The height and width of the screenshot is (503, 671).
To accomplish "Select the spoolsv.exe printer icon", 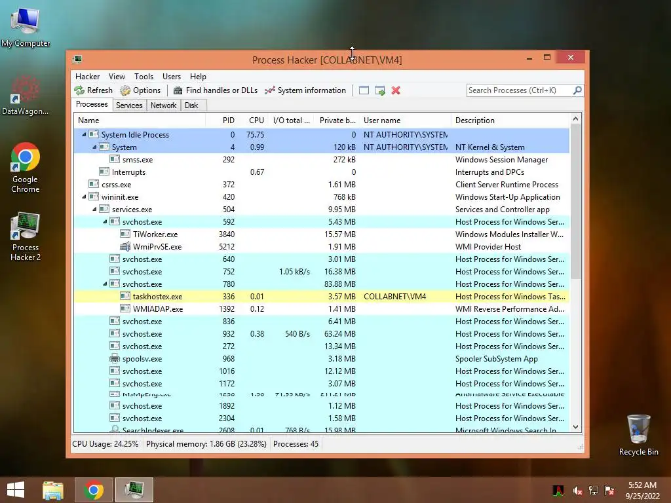I will 114,358.
